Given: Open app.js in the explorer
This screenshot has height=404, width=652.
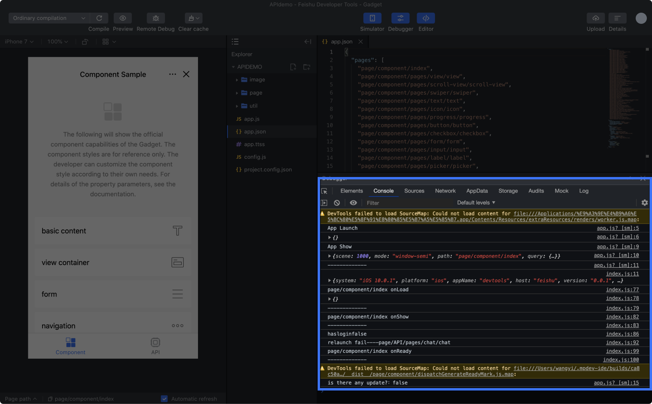Looking at the screenshot, I should point(272,119).
